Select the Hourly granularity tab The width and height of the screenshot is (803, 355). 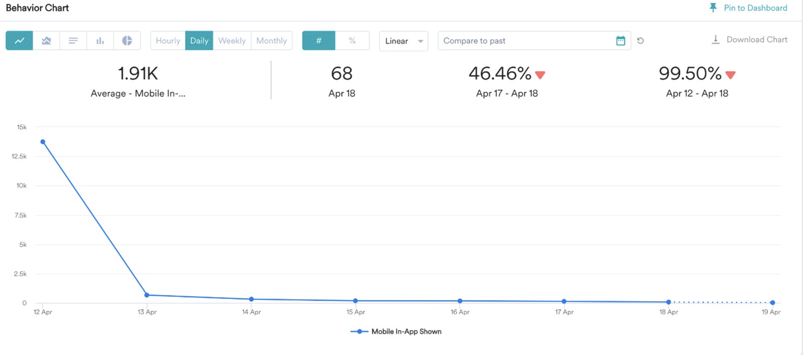[168, 41]
